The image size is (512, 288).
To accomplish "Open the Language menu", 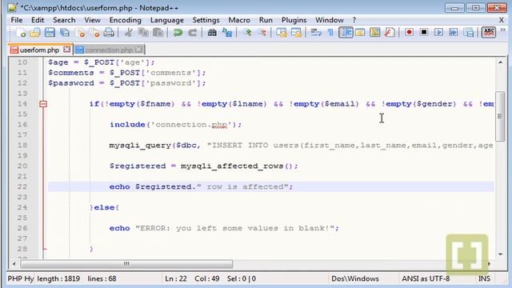I will click(x=167, y=20).
